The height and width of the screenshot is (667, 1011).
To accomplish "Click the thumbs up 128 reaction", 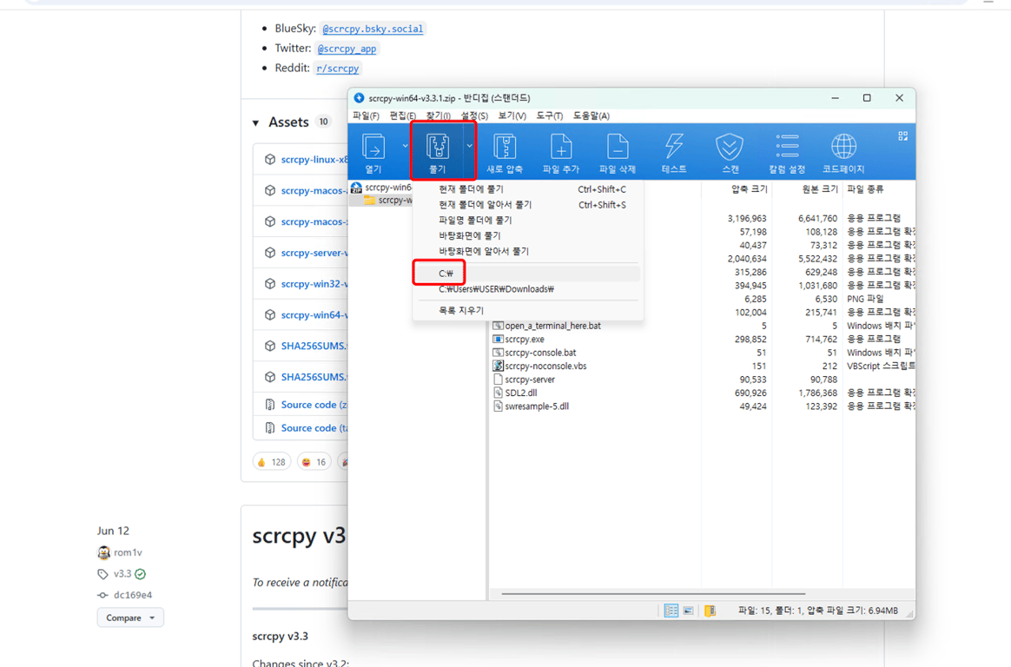I will (x=272, y=462).
